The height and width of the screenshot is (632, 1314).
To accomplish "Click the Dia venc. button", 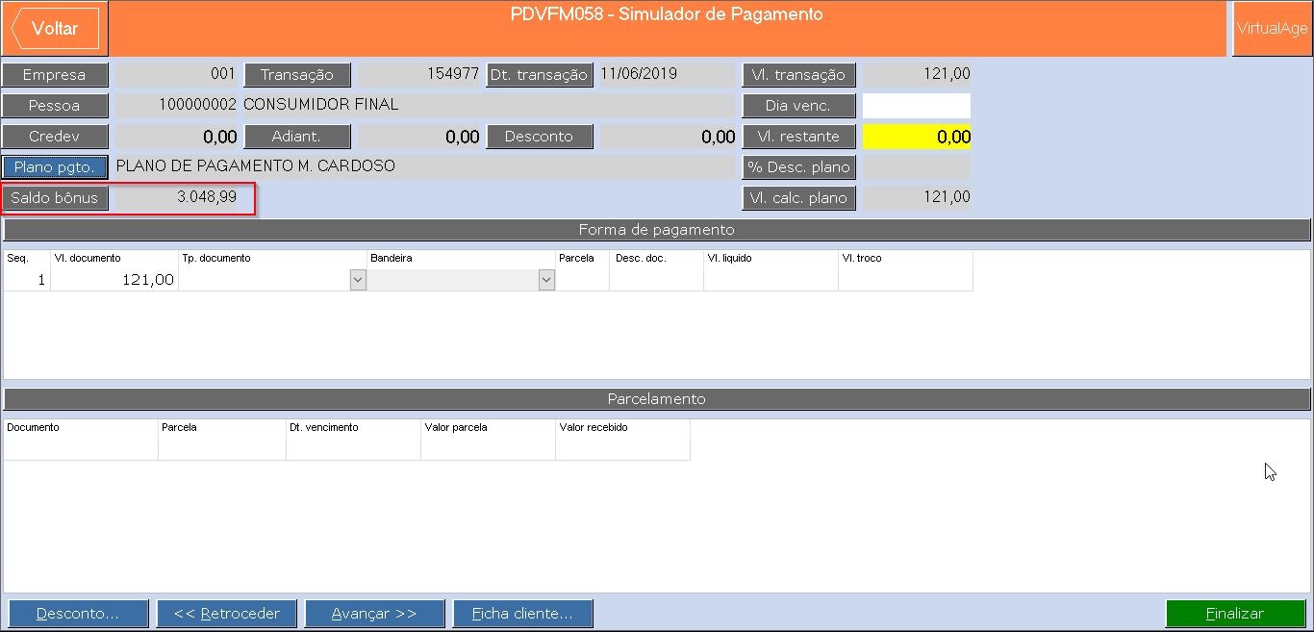I will pyautogui.click(x=799, y=106).
